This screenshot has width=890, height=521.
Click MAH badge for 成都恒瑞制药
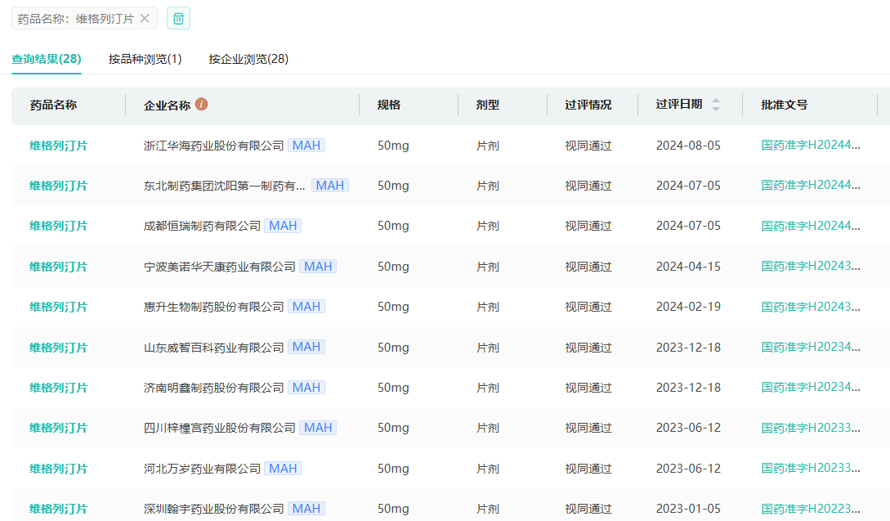click(x=283, y=226)
